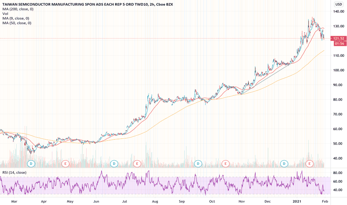Click the 140.00 price axis label
The image size is (347, 205).
pos(338,12)
